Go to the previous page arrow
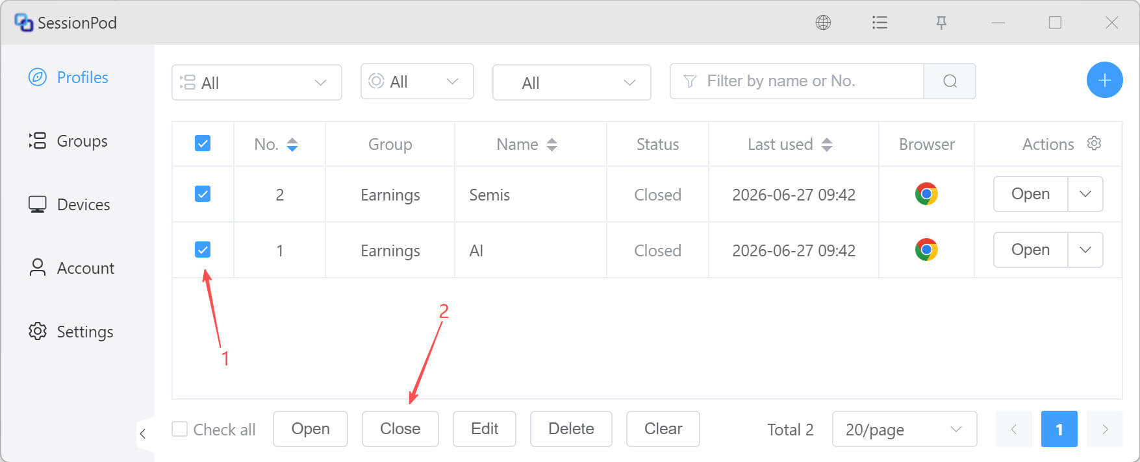This screenshot has width=1140, height=462. [1013, 429]
